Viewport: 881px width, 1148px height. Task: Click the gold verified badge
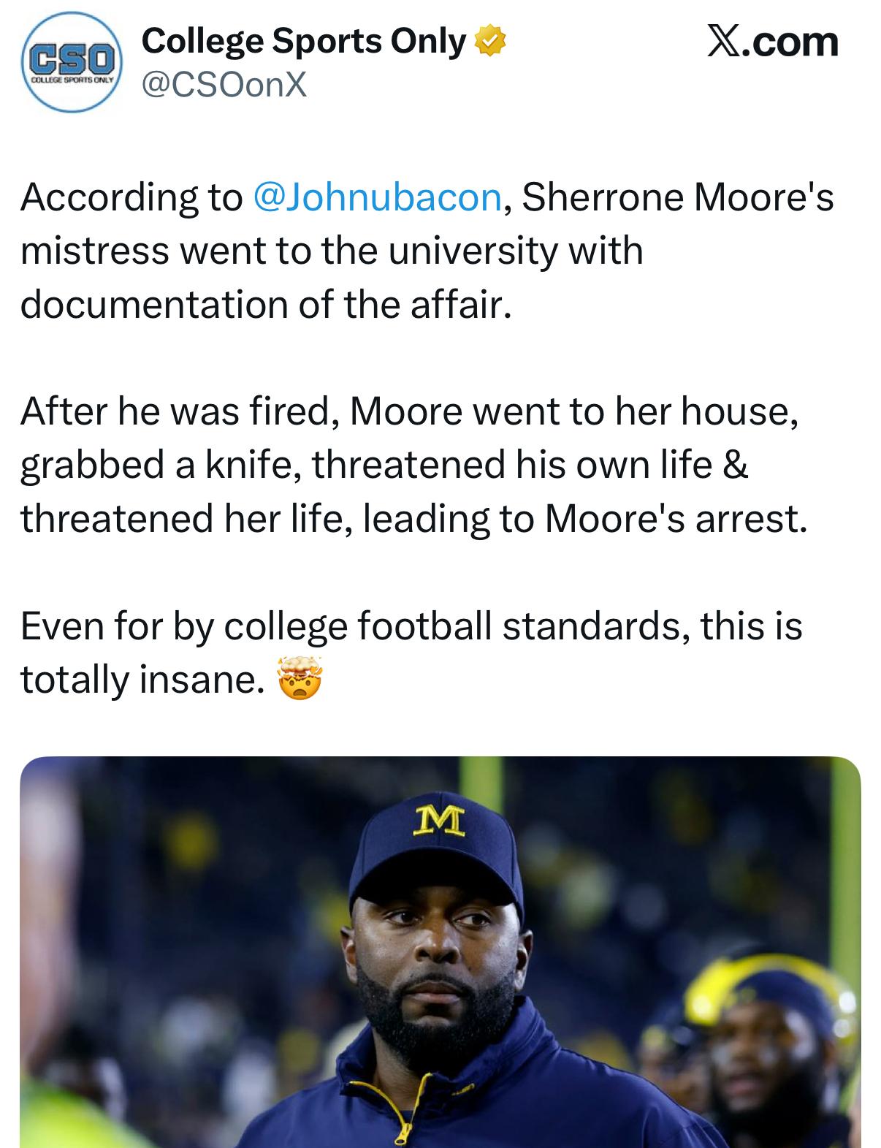tap(490, 42)
